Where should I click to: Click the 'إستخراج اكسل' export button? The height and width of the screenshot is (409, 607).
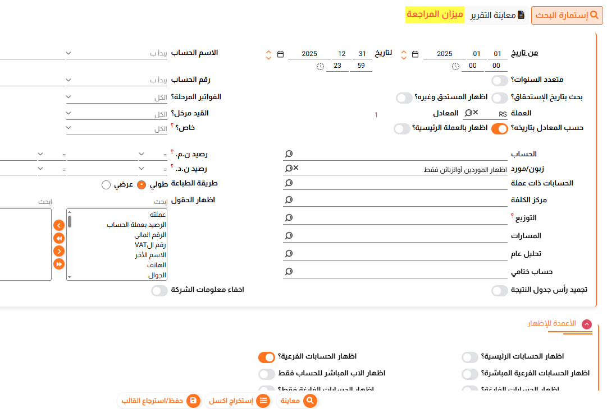coord(239,401)
